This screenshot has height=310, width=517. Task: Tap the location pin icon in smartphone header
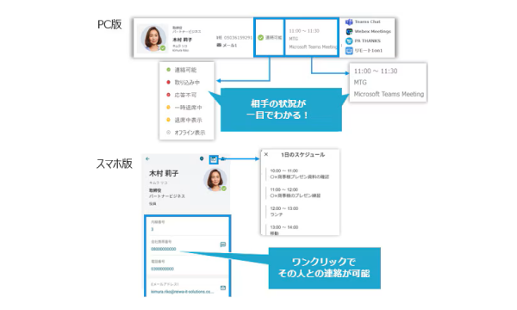pos(202,158)
